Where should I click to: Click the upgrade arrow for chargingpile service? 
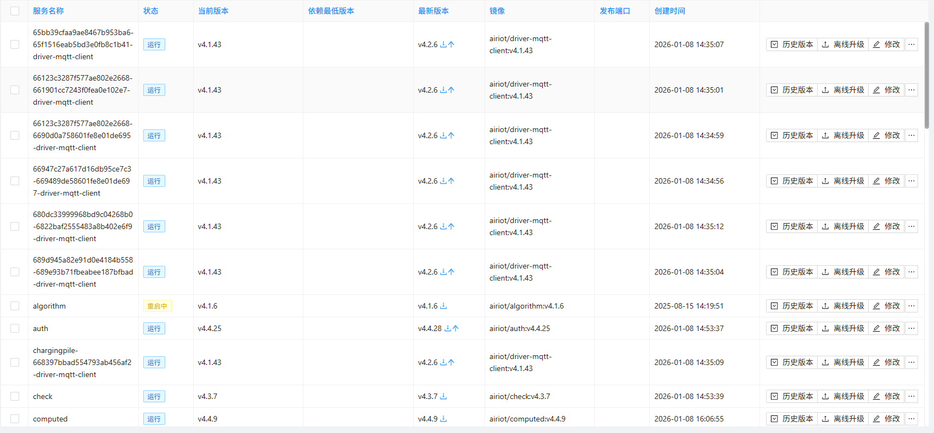click(451, 362)
